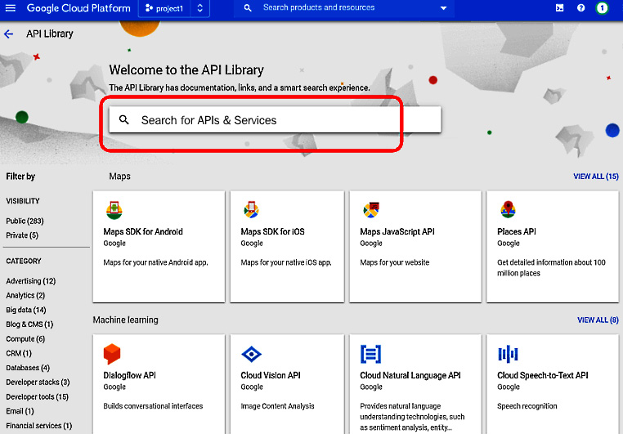Open Cloud Vision API title

[x=271, y=375]
